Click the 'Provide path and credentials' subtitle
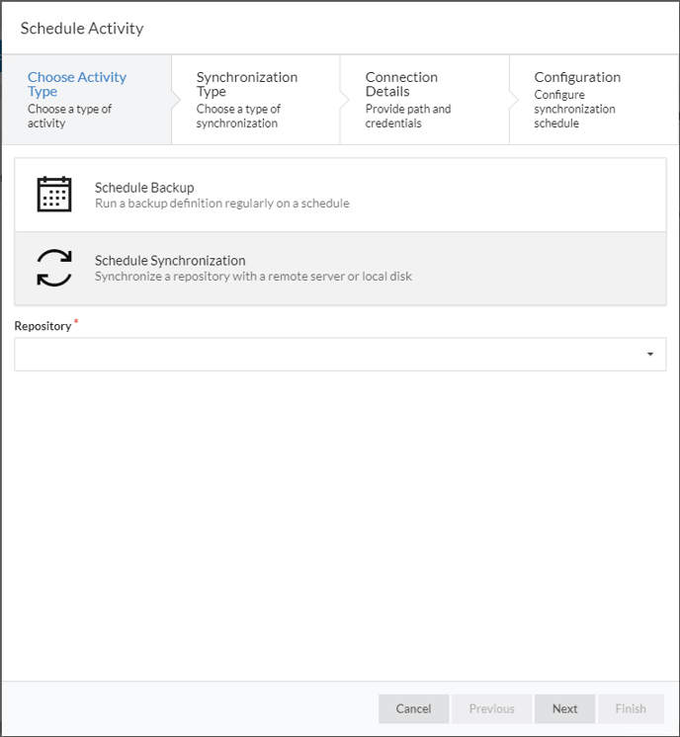Image resolution: width=680 pixels, height=737 pixels. [x=408, y=116]
